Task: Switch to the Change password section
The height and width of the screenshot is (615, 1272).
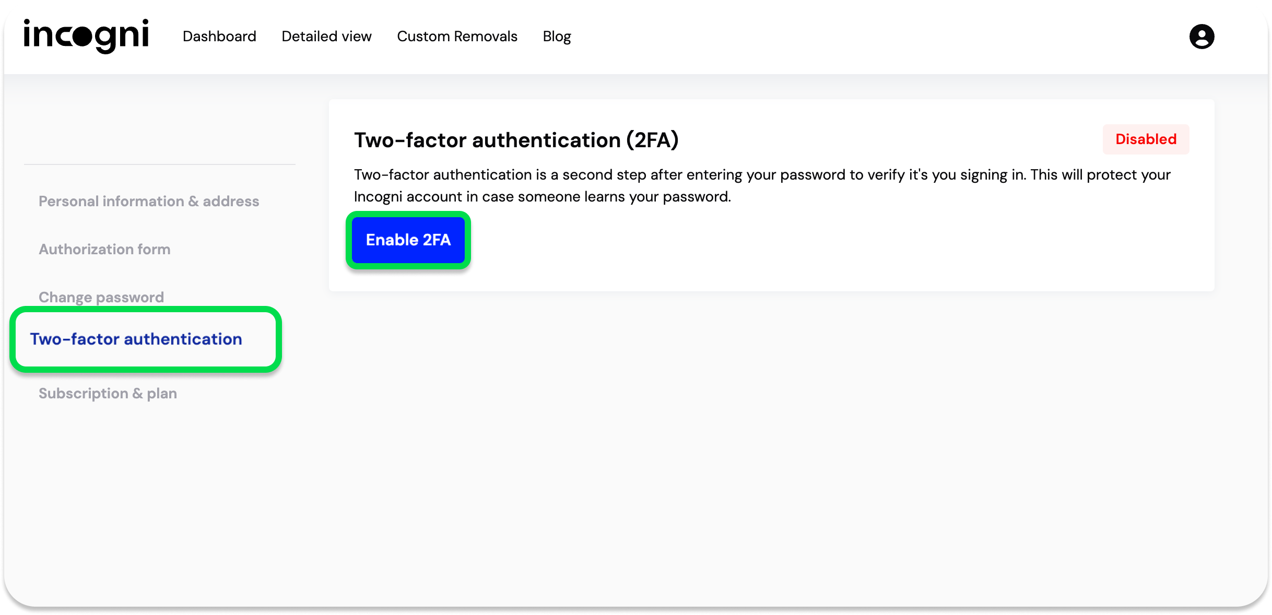Action: click(x=101, y=297)
